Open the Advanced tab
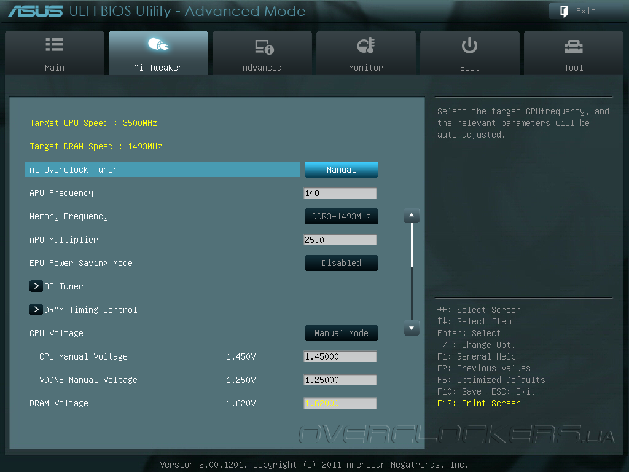This screenshot has height=472, width=629. click(262, 53)
